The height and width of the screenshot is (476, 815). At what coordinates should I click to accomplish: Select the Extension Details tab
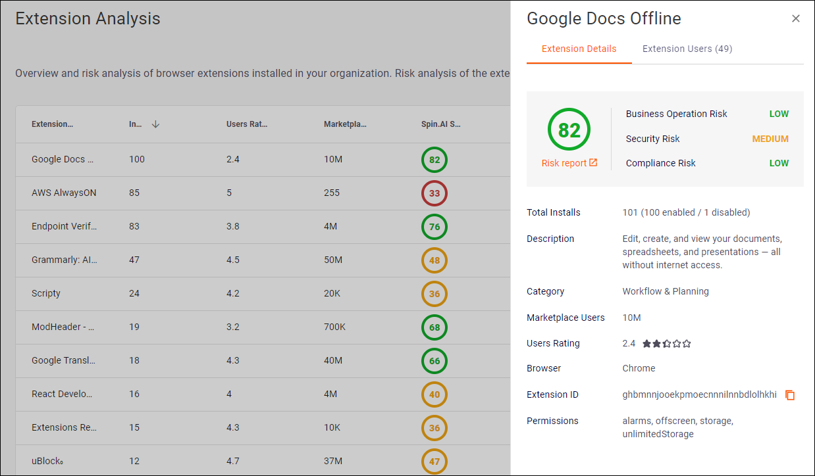click(579, 49)
